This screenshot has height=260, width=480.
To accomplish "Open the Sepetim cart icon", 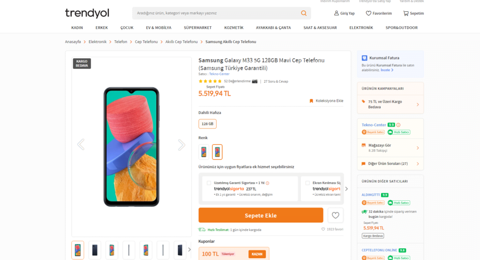I will [406, 13].
